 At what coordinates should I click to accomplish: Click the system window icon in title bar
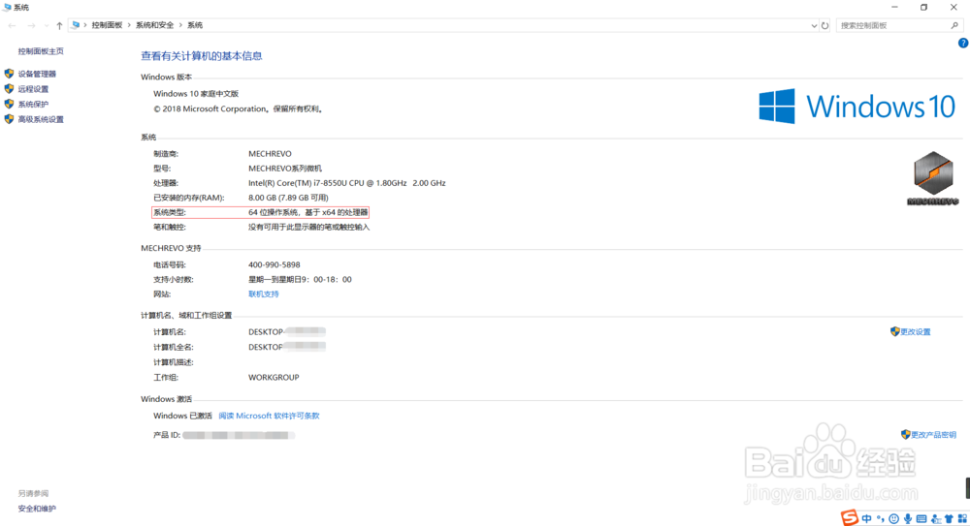(7, 8)
